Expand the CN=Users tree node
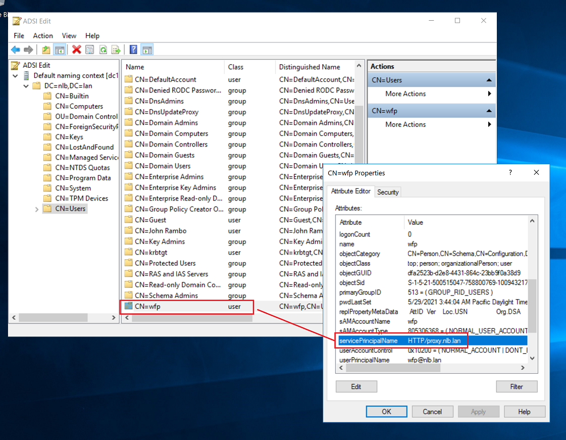This screenshot has width=566, height=440. (x=37, y=209)
